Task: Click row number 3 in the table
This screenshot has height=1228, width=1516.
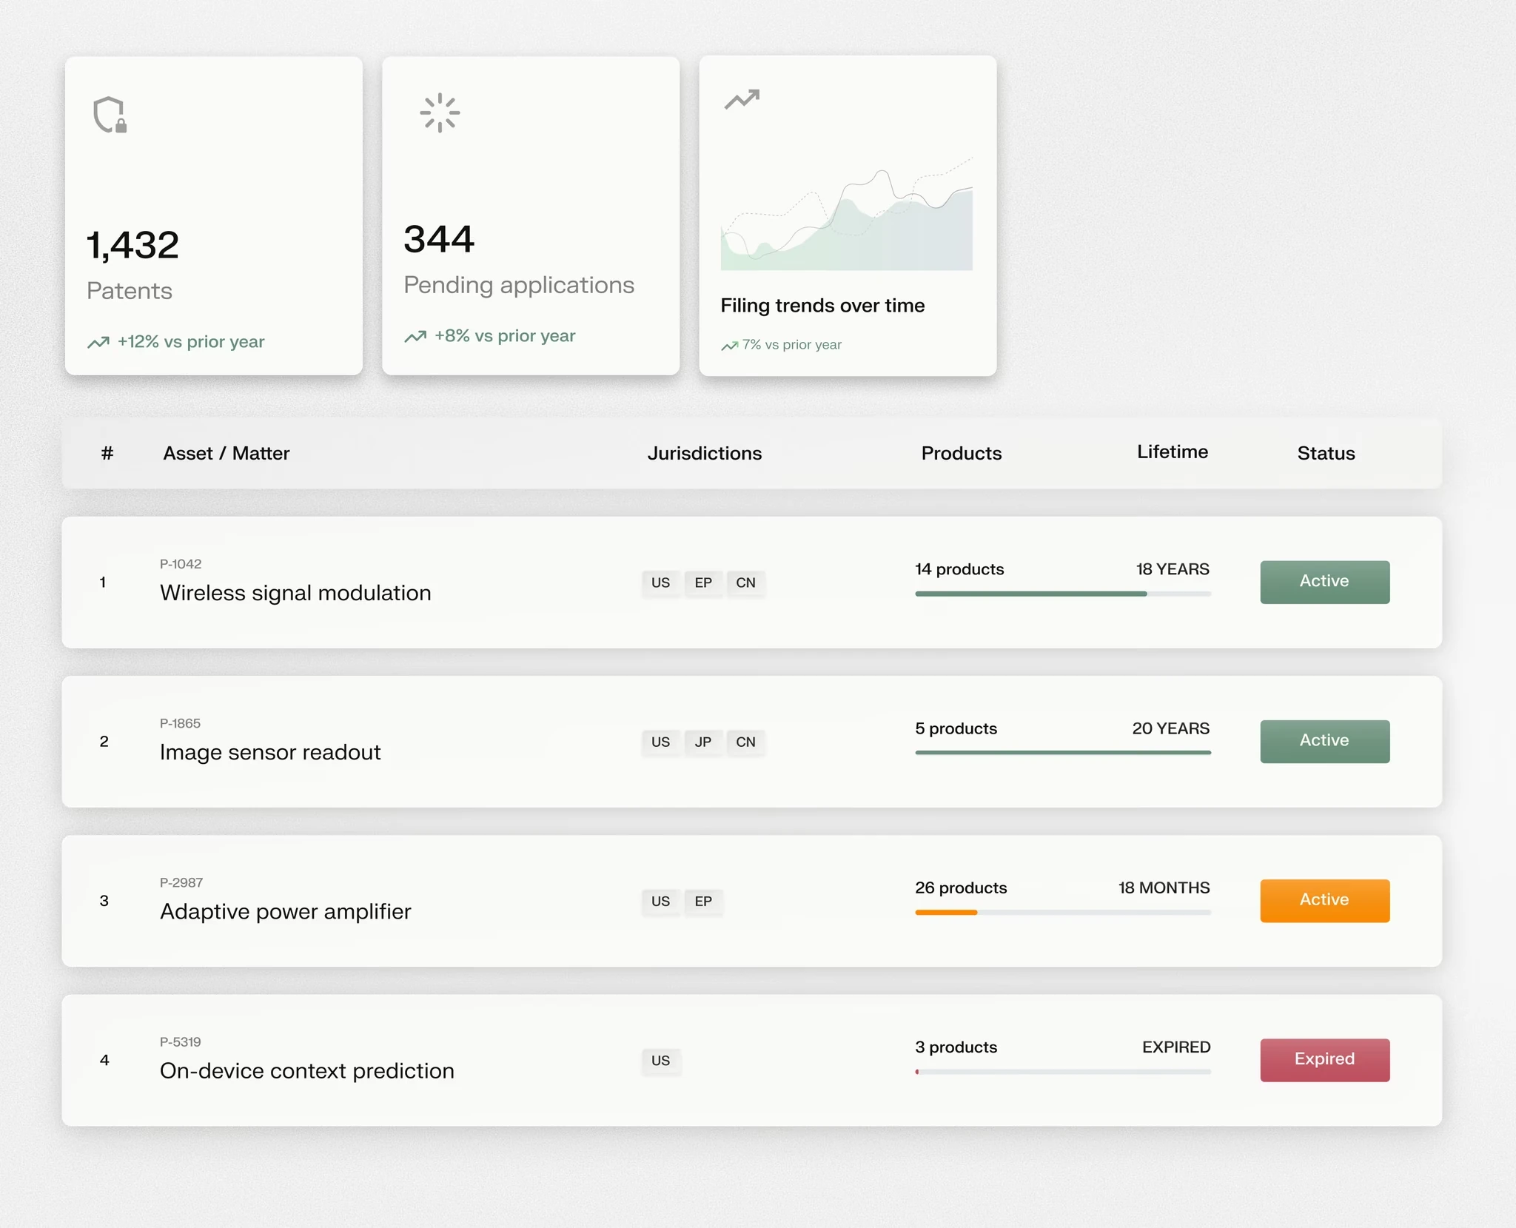Action: click(x=104, y=901)
